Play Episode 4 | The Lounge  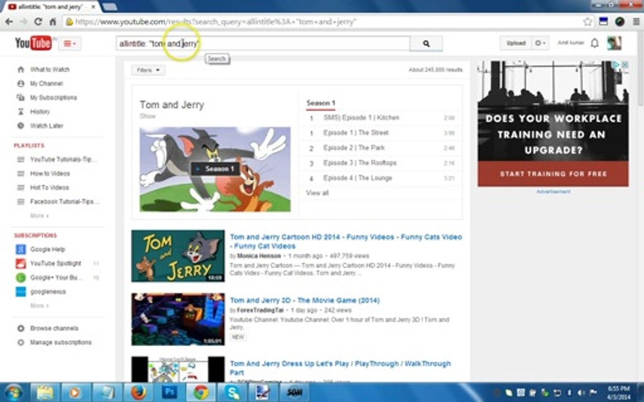tap(358, 178)
